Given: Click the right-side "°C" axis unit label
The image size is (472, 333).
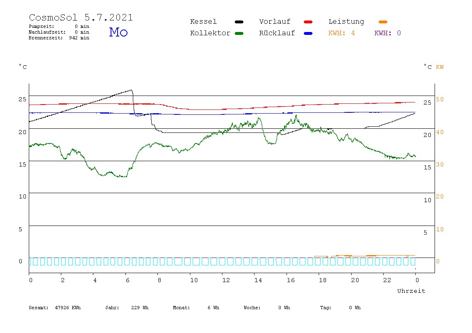Looking at the screenshot, I should tap(428, 67).
